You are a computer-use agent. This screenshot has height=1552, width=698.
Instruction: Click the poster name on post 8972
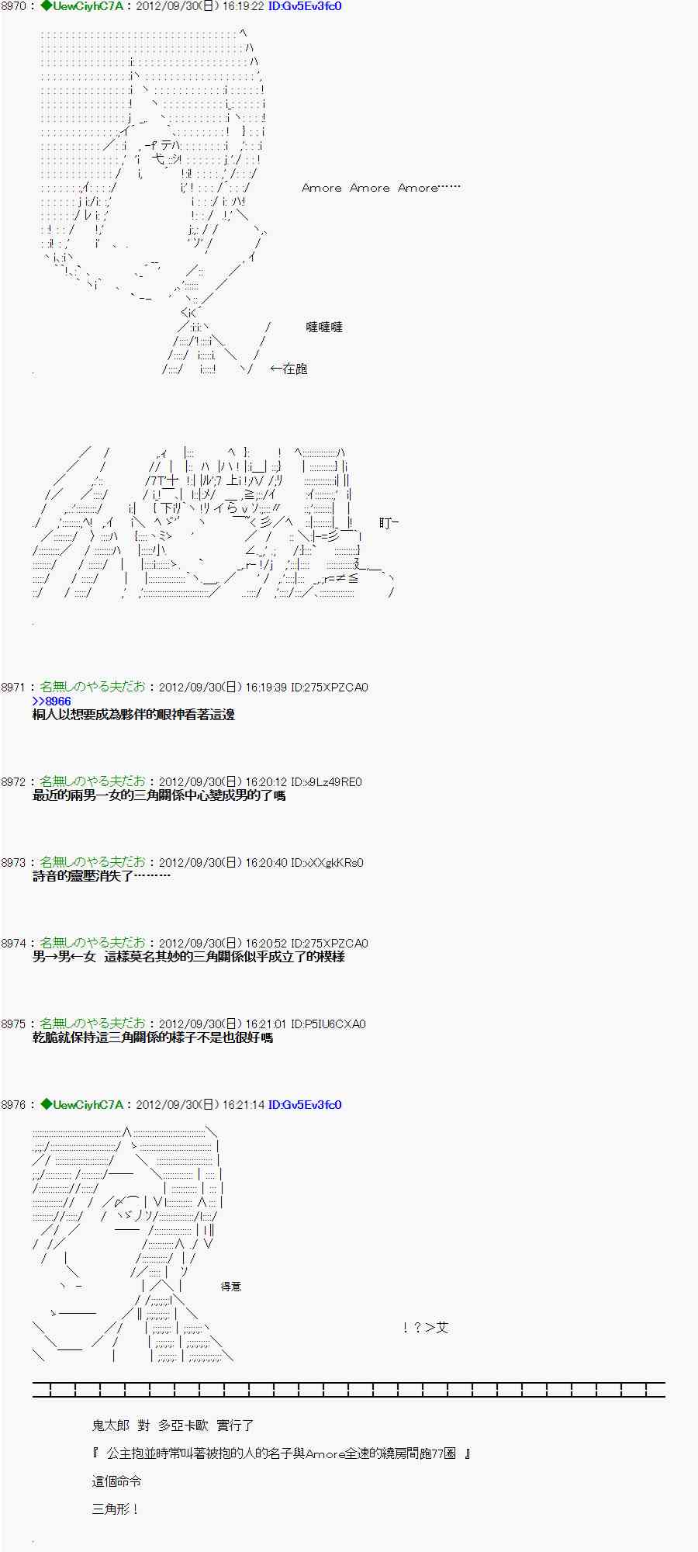coord(92,781)
